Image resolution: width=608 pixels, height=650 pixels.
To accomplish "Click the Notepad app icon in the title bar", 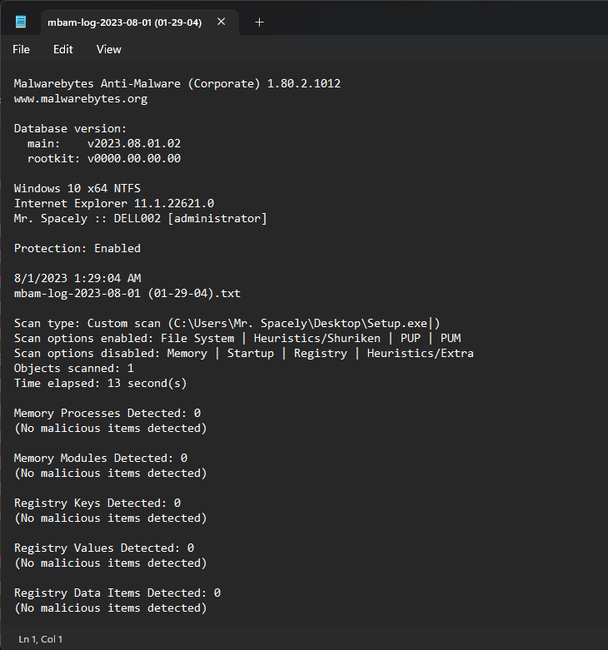I will [21, 22].
